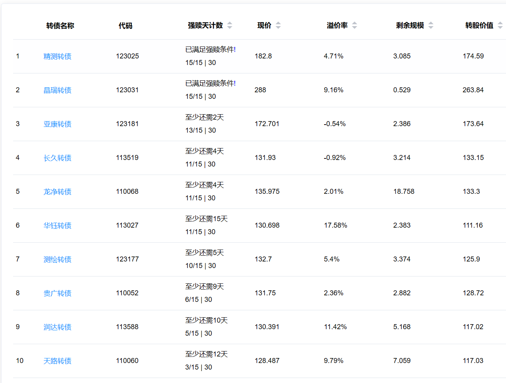Sort by 强赎天计数 using its sort arrows
Image resolution: width=506 pixels, height=383 pixels.
230,25
